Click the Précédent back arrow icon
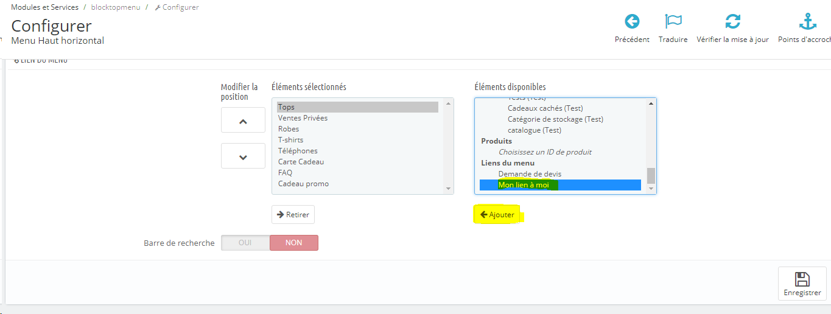The height and width of the screenshot is (314, 831). tap(632, 22)
